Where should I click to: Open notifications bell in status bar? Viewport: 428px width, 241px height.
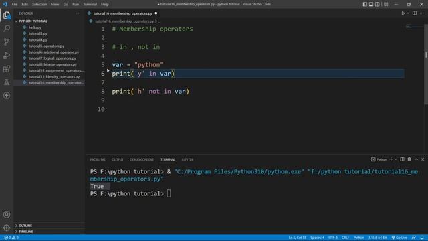[422, 238]
